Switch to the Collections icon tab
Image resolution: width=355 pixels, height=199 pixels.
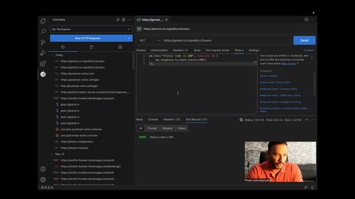pyautogui.click(x=92, y=47)
